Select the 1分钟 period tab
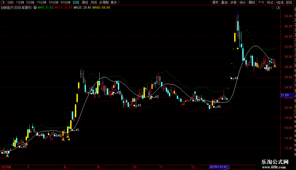Viewport: 296px width, 170px height. click(20, 2)
